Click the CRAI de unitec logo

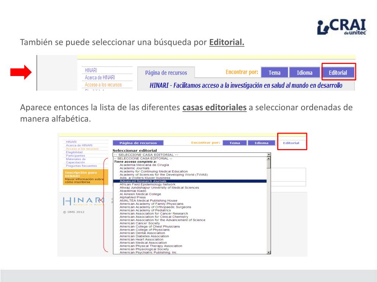(x=342, y=27)
